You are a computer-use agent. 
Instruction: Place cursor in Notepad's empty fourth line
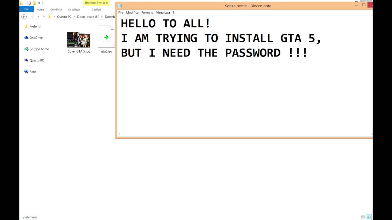coord(245,67)
